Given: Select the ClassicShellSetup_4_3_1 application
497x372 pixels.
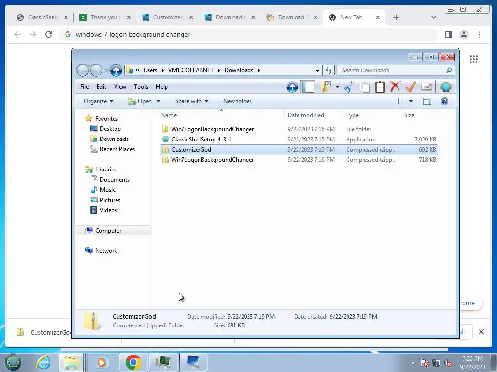Looking at the screenshot, I should 299,139.
